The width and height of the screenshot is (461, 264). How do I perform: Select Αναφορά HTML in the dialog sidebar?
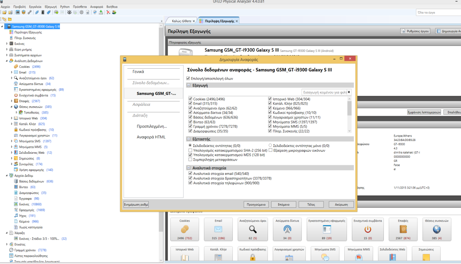151,137
